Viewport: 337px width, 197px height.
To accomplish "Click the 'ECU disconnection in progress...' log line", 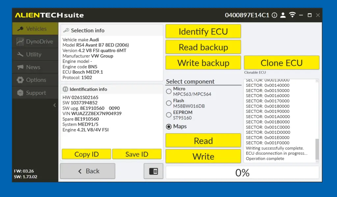I will (x=276, y=153).
